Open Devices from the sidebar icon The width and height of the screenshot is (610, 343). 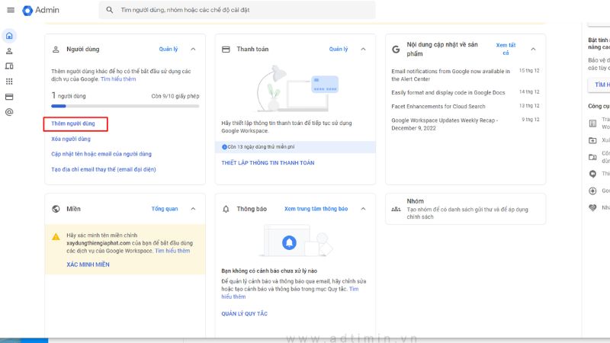click(x=9, y=66)
